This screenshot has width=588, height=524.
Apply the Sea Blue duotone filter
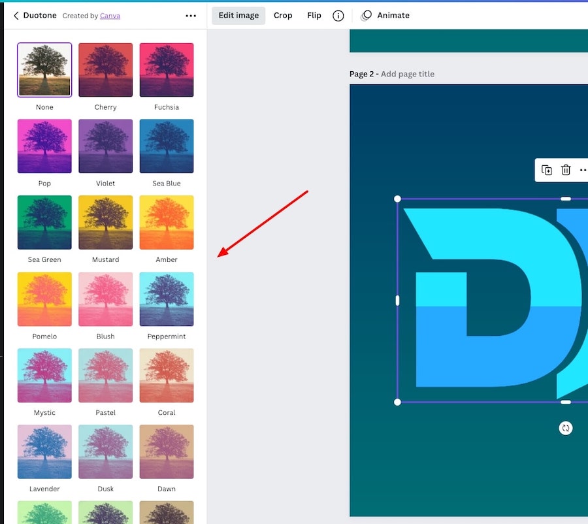point(167,146)
